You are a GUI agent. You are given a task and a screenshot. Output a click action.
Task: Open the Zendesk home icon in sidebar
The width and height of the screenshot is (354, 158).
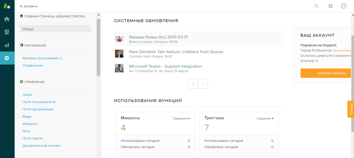coord(7,19)
